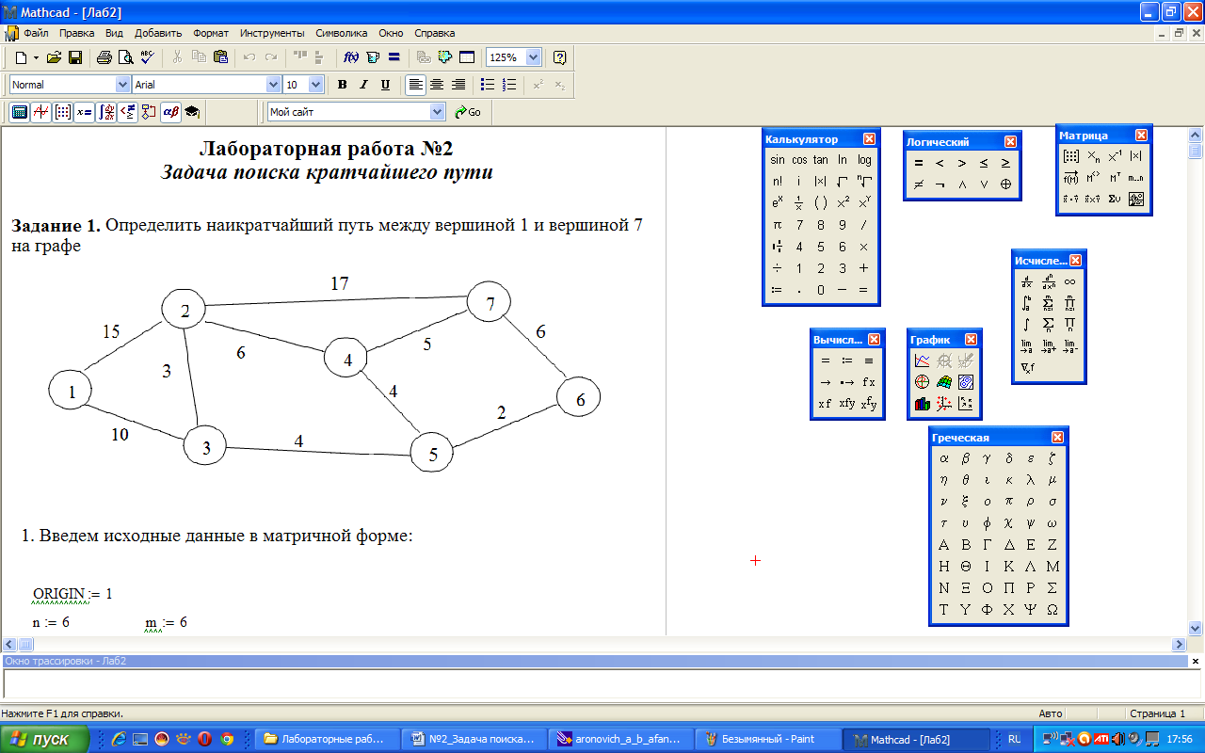
Task: Insert definite integral in the Исчисление palette
Action: click(1026, 303)
